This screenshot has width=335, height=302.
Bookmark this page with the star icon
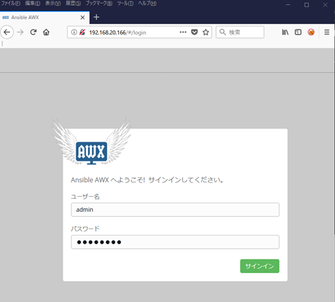coord(205,32)
